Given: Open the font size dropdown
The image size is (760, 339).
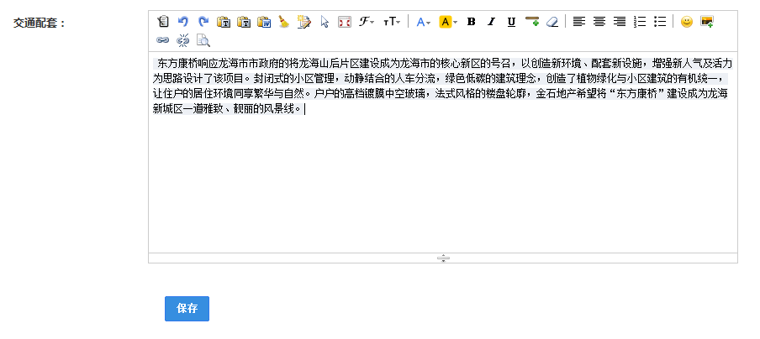Looking at the screenshot, I should [x=392, y=22].
